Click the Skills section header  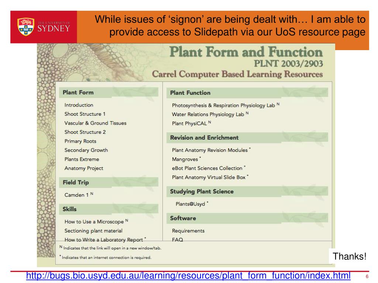pos(109,209)
